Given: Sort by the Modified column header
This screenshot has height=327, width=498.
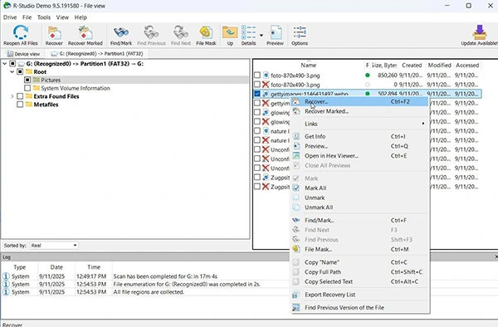Looking at the screenshot, I should coord(439,65).
